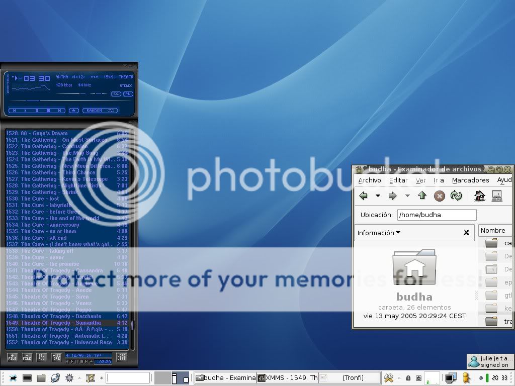Open the panel main menu icon

(13, 378)
